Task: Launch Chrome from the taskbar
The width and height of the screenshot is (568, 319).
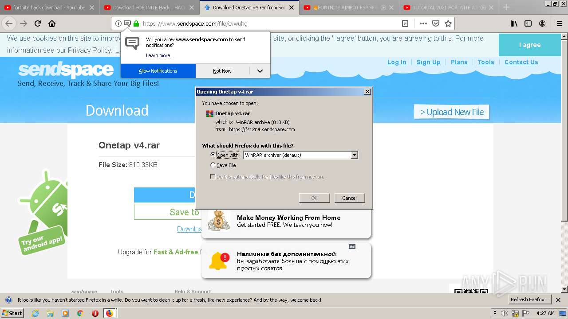Action: coord(80,313)
